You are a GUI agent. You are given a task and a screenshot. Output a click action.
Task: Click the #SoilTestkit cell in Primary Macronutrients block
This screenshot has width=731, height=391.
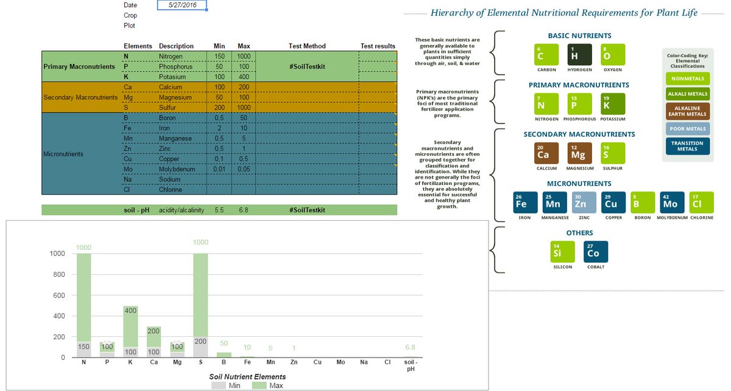pos(307,66)
